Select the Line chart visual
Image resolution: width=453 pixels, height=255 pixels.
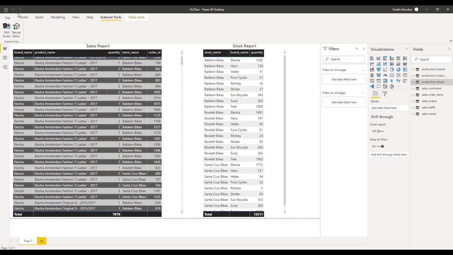372,64
